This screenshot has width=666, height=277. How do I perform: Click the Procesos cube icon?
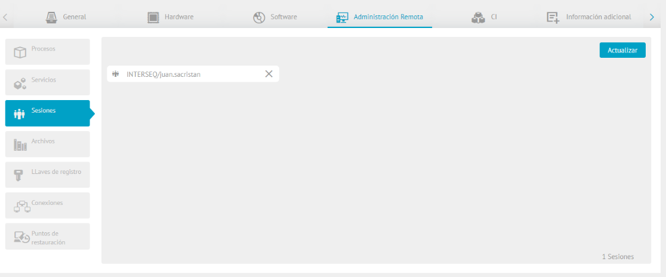click(20, 52)
